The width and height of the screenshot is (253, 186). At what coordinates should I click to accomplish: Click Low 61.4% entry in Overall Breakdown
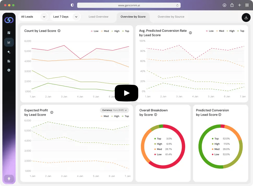tap(163, 154)
